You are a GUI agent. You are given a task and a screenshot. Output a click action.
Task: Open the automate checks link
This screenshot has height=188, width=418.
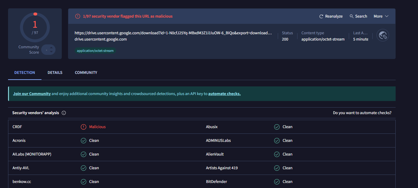pyautogui.click(x=224, y=94)
